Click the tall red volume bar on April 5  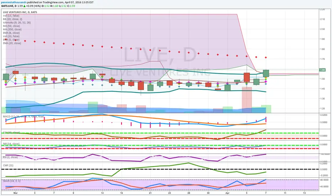pos(247,99)
